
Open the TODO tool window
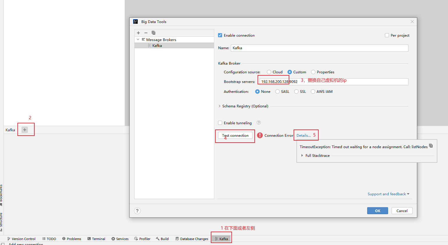pyautogui.click(x=49, y=239)
